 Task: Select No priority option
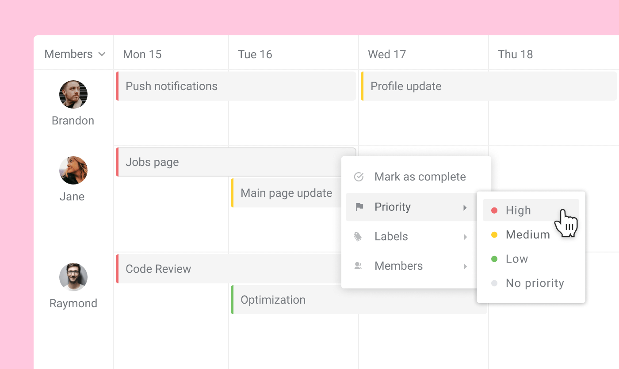pos(535,283)
